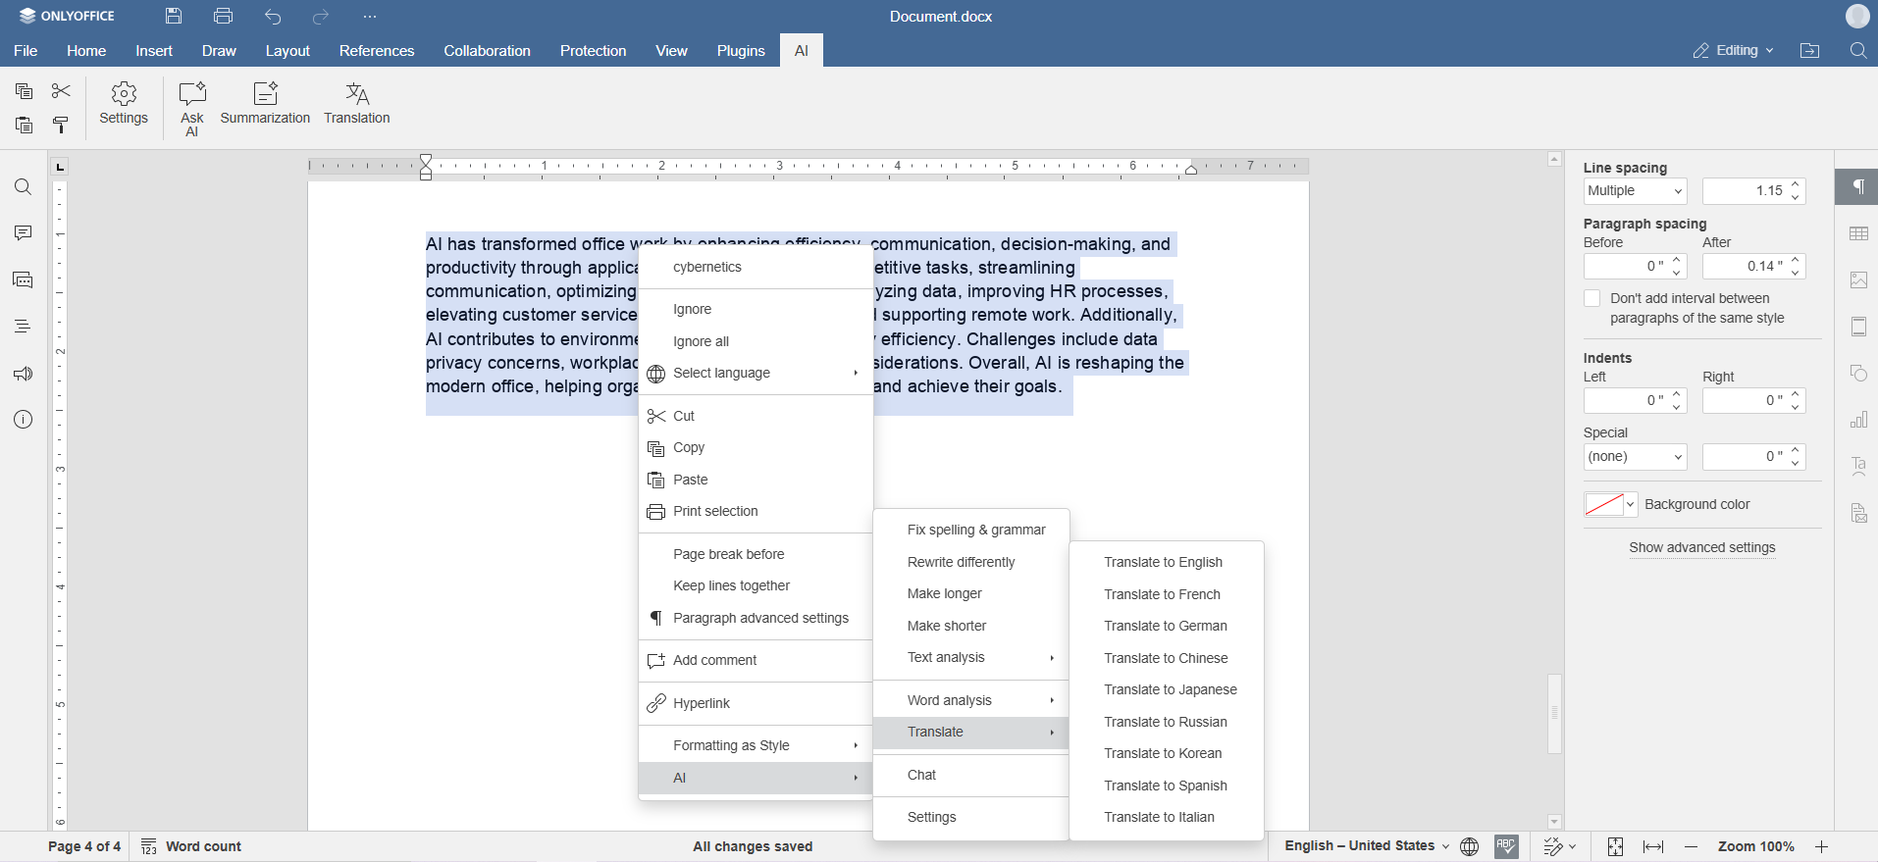
Task: Click the Background color swatch
Action: click(1604, 505)
